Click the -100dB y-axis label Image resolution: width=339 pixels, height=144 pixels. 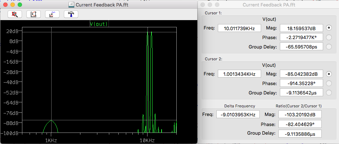(x=9, y=133)
